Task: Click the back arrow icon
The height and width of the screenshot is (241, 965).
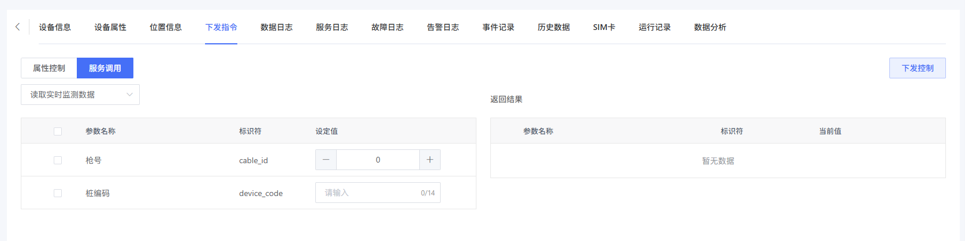Action: [17, 27]
